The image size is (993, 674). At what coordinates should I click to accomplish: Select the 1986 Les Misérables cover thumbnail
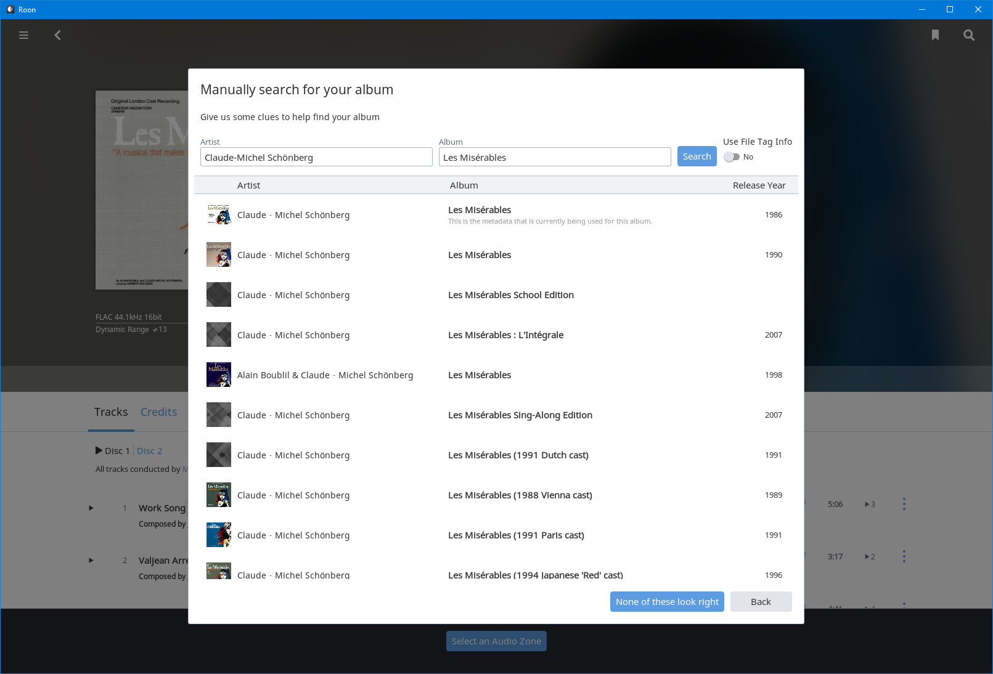click(219, 214)
